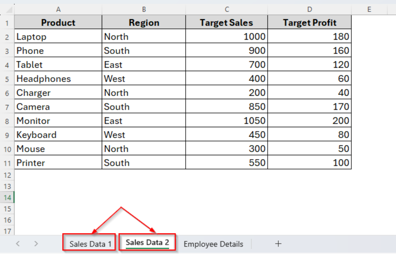This screenshot has height=254, width=396.
Task: Click the Add Sheet plus icon
Action: click(x=278, y=243)
